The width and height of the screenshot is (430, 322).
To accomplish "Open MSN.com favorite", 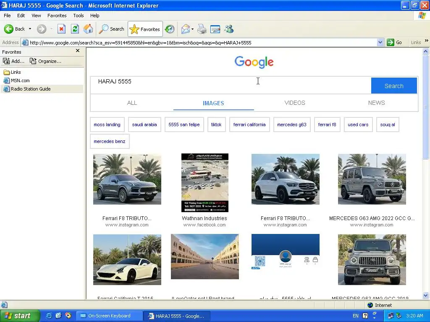I will [x=16, y=80].
